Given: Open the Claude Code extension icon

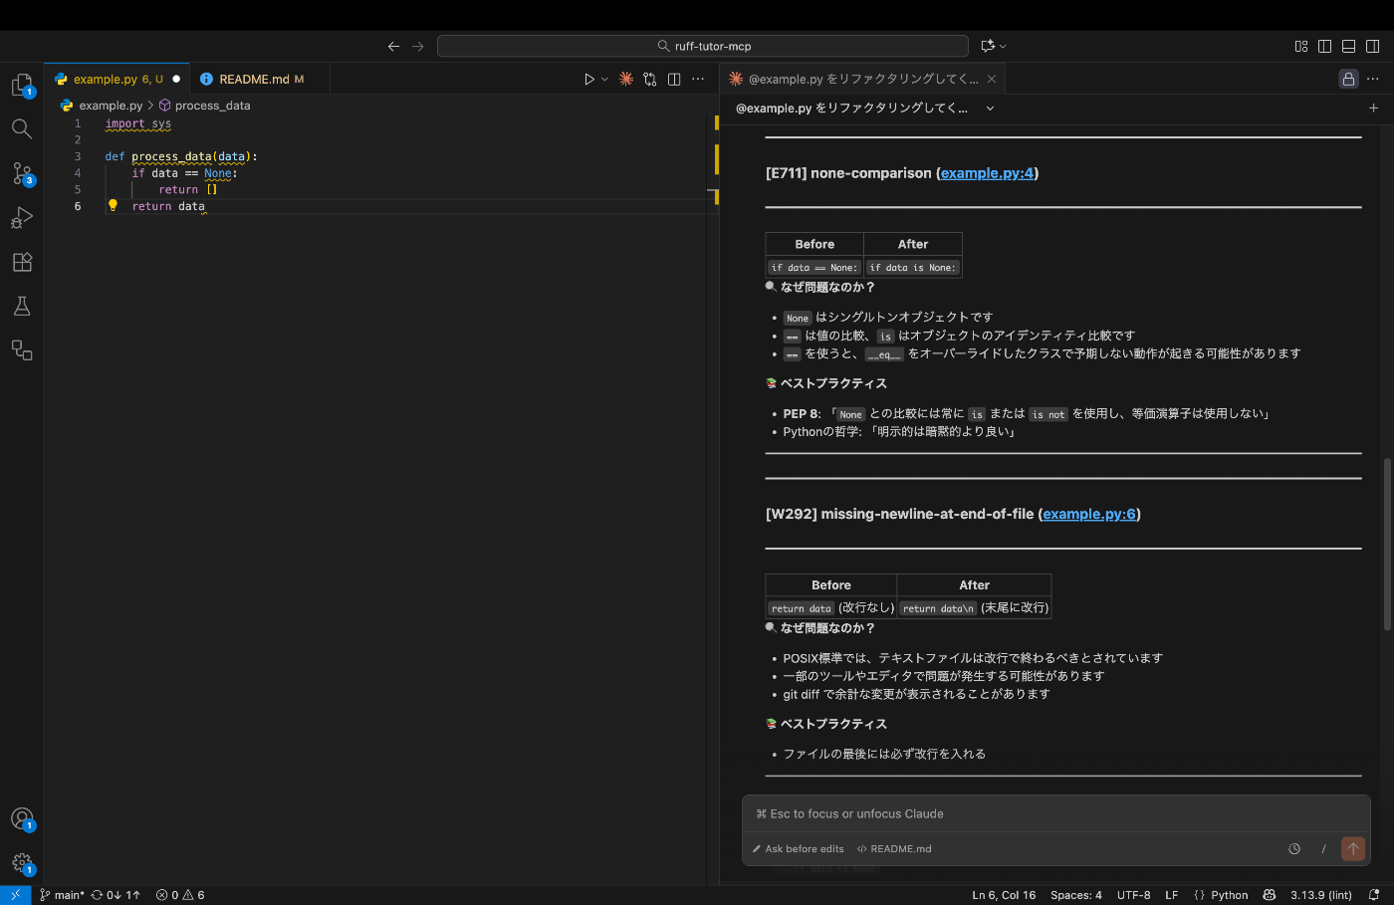Looking at the screenshot, I should [625, 79].
